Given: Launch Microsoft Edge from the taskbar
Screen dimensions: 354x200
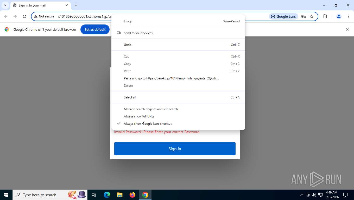Looking at the screenshot, I should click(107, 195).
